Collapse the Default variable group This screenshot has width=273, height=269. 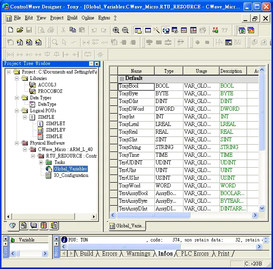(x=122, y=79)
